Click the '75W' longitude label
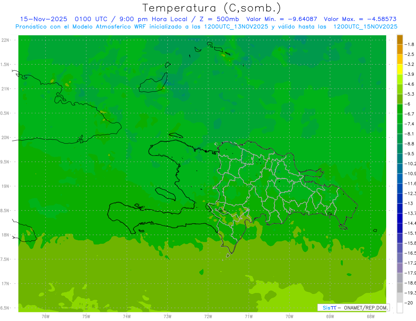Image resolution: width=416 pixels, height=321 pixels. click(86, 316)
